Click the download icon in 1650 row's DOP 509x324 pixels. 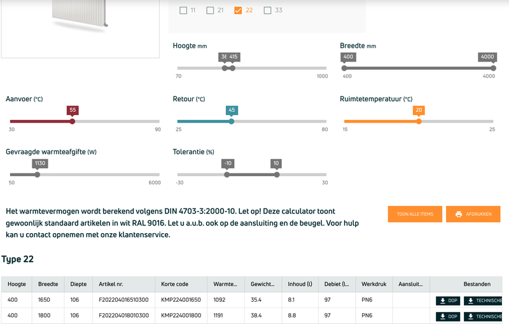pyautogui.click(x=443, y=300)
